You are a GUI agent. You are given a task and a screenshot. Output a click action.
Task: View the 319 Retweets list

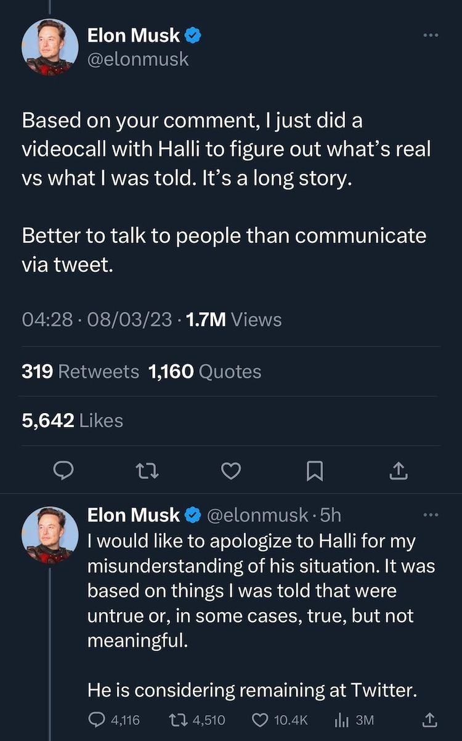(80, 372)
